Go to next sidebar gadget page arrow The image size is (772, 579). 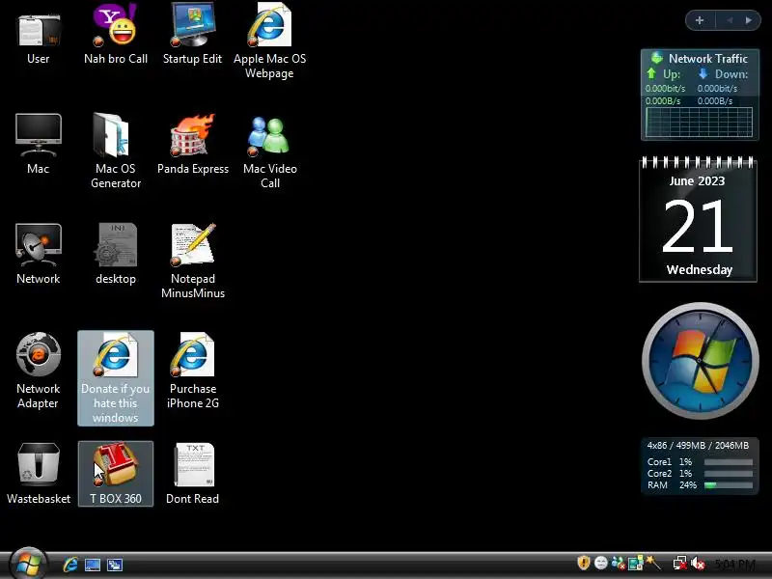click(749, 20)
